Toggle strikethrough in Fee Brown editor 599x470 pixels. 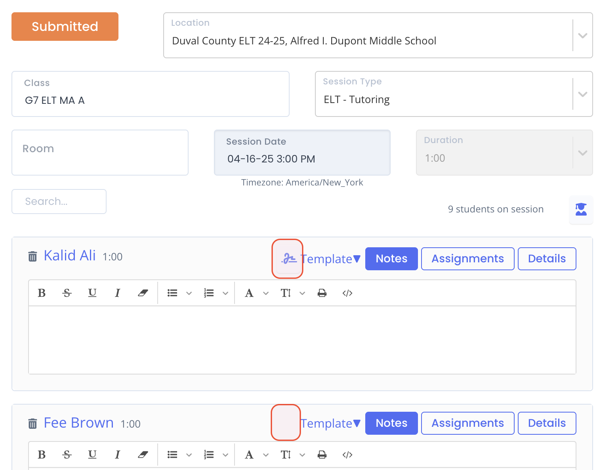coord(67,455)
